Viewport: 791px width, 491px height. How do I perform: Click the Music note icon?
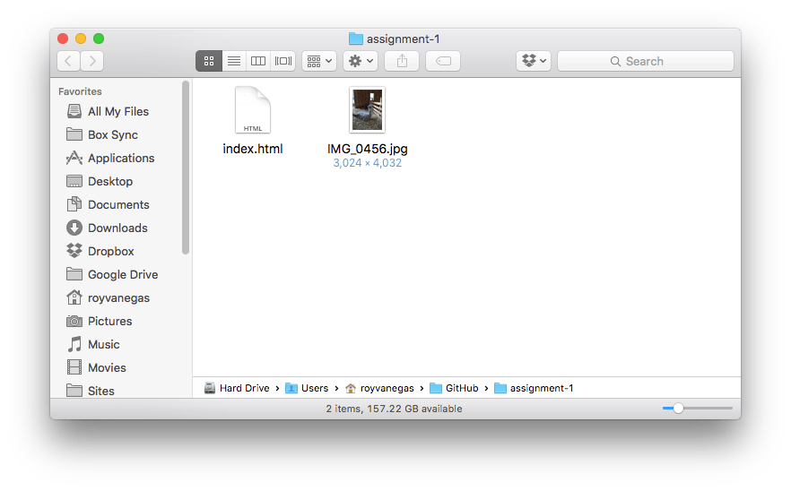[74, 344]
